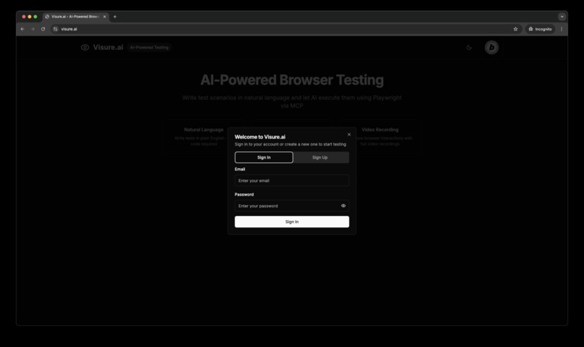The width and height of the screenshot is (584, 347).
Task: Focus the Password input field
Action: (291, 206)
